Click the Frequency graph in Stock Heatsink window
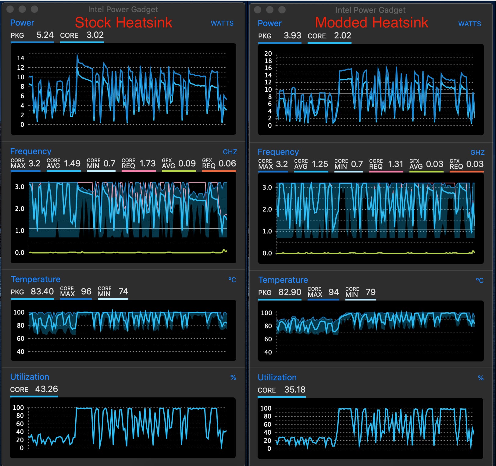The height and width of the screenshot is (466, 496). point(123,218)
